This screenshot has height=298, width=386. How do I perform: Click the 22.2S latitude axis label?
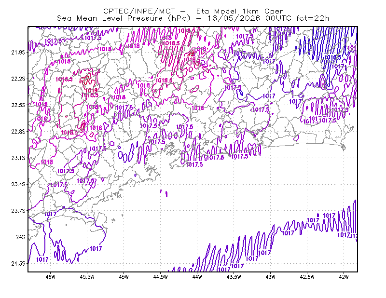click(x=18, y=79)
